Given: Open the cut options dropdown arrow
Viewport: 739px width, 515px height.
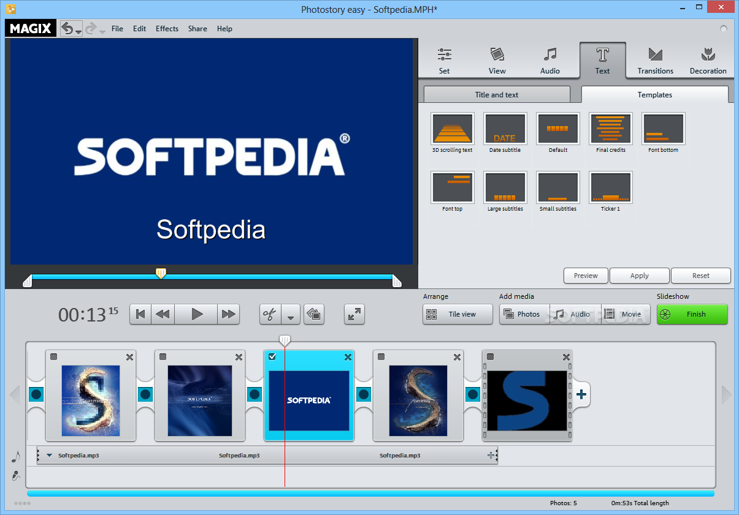Looking at the screenshot, I should pyautogui.click(x=291, y=314).
